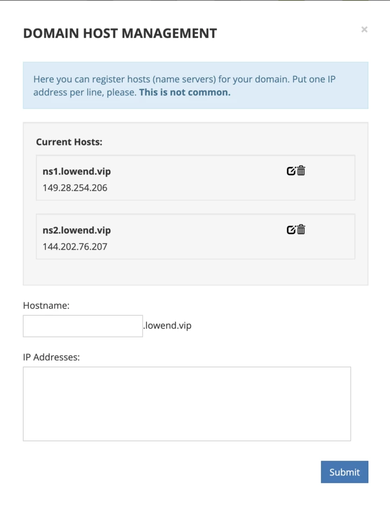Click the edit icon for ns1.lowend.vip
Image resolution: width=390 pixels, height=505 pixels.
291,171
